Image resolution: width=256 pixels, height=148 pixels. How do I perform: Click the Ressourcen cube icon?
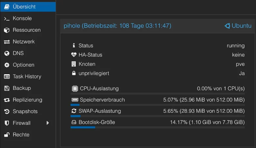(x=7, y=30)
